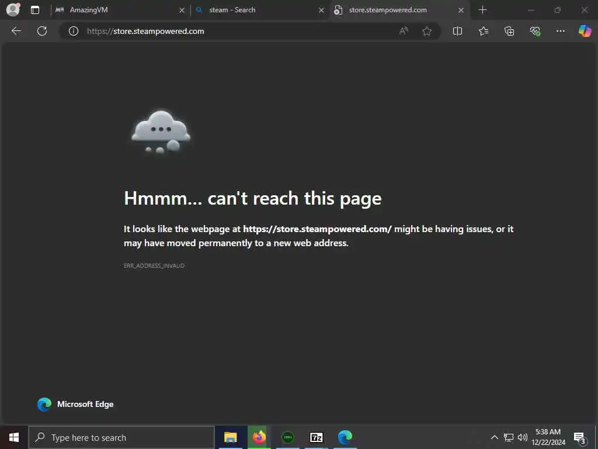Show hidden system tray icons
This screenshot has width=598, height=449.
494,437
